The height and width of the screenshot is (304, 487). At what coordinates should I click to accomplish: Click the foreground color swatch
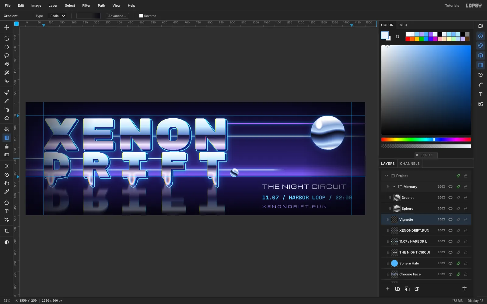click(x=385, y=35)
